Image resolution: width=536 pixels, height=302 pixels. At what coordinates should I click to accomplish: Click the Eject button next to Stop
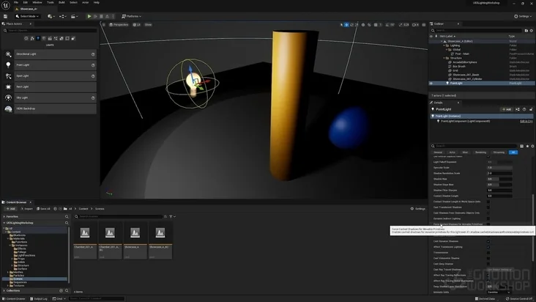(107, 16)
